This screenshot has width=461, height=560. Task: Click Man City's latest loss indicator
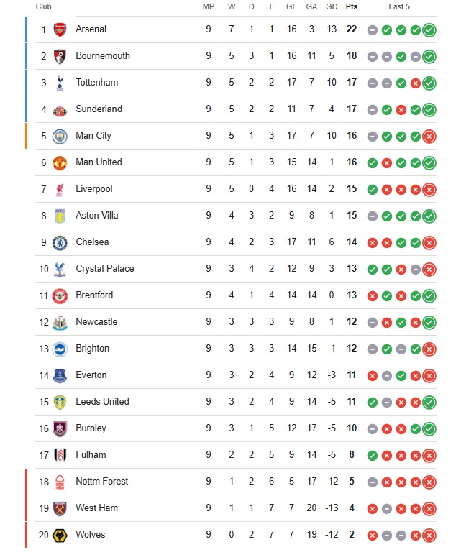pos(429,137)
